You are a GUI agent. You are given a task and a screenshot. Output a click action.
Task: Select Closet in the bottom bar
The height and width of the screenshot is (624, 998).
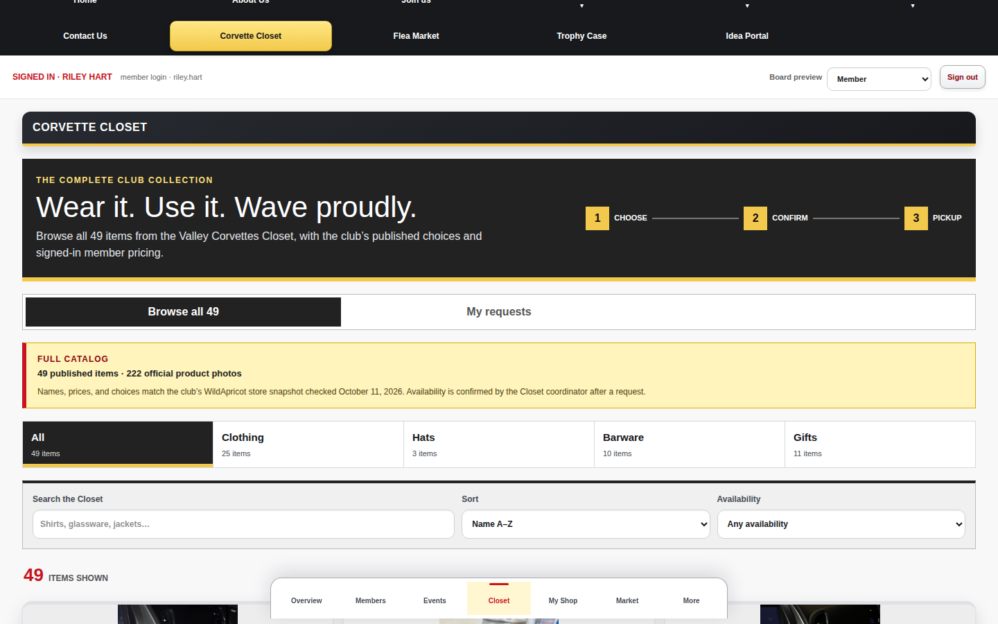[x=499, y=600]
